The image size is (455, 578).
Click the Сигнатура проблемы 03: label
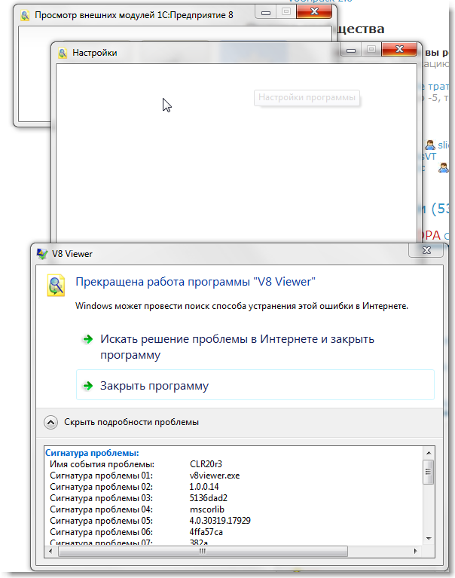coord(101,498)
